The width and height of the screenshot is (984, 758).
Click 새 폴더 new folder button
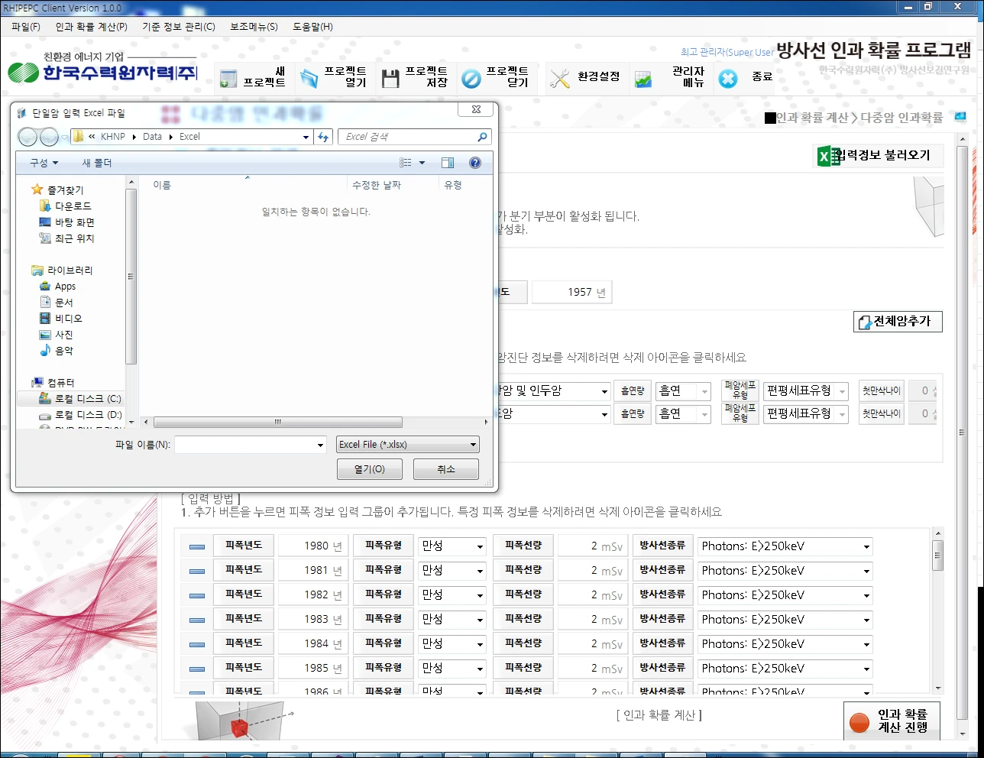click(x=97, y=163)
